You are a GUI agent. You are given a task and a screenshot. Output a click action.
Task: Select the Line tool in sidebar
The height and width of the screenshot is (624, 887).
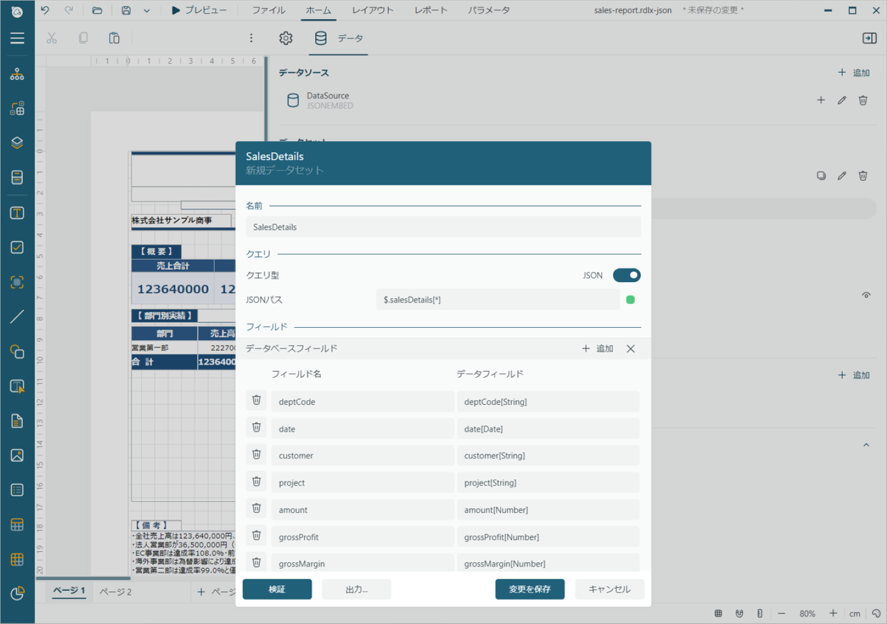tap(17, 317)
